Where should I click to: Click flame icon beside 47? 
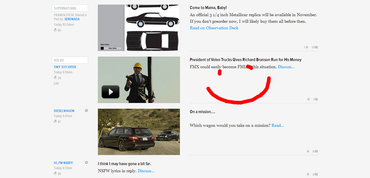click(x=55, y=122)
